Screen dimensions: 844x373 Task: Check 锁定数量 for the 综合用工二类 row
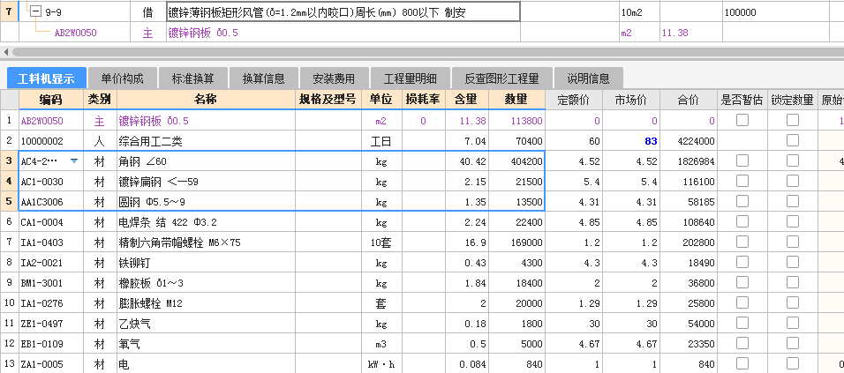click(x=792, y=141)
